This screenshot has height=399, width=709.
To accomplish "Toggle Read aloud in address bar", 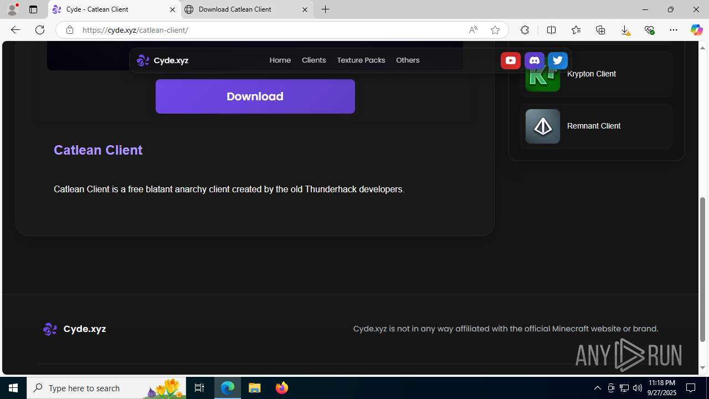I will click(473, 30).
